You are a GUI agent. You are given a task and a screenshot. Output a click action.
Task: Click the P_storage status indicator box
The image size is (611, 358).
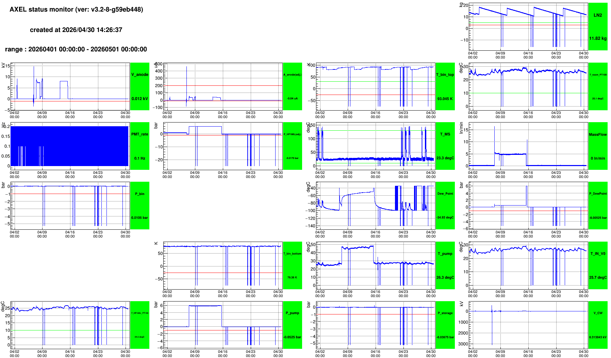click(445, 325)
